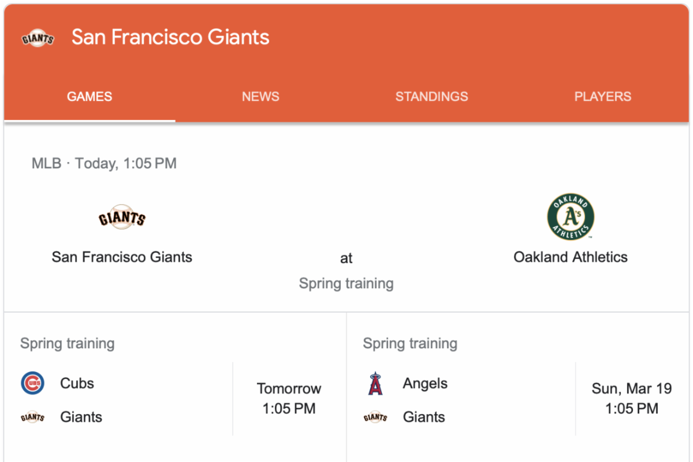Click the MLB Today 1:05 PM label
Screen dimensions: 693x462
(104, 163)
